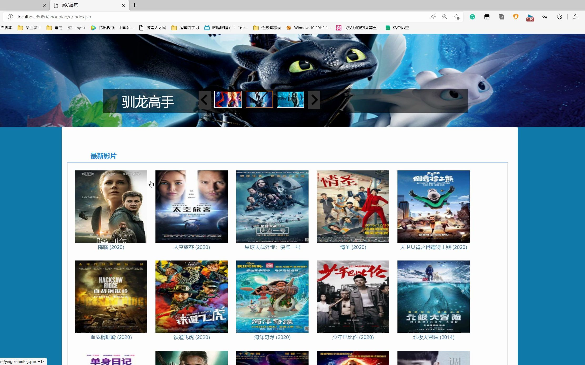Image resolution: width=585 pixels, height=365 pixels.
Task: Open the 少年巴比伦 movie poster
Action: coord(353,296)
